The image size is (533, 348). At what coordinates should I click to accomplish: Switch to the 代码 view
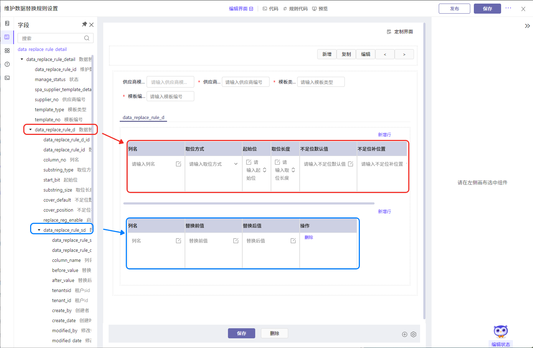tap(271, 9)
